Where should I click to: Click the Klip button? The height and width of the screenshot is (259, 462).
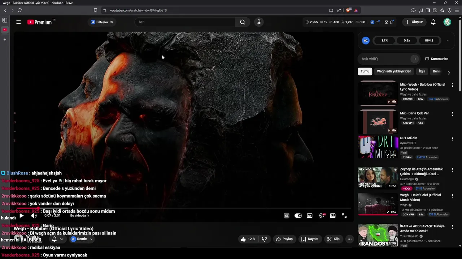tap(333, 239)
